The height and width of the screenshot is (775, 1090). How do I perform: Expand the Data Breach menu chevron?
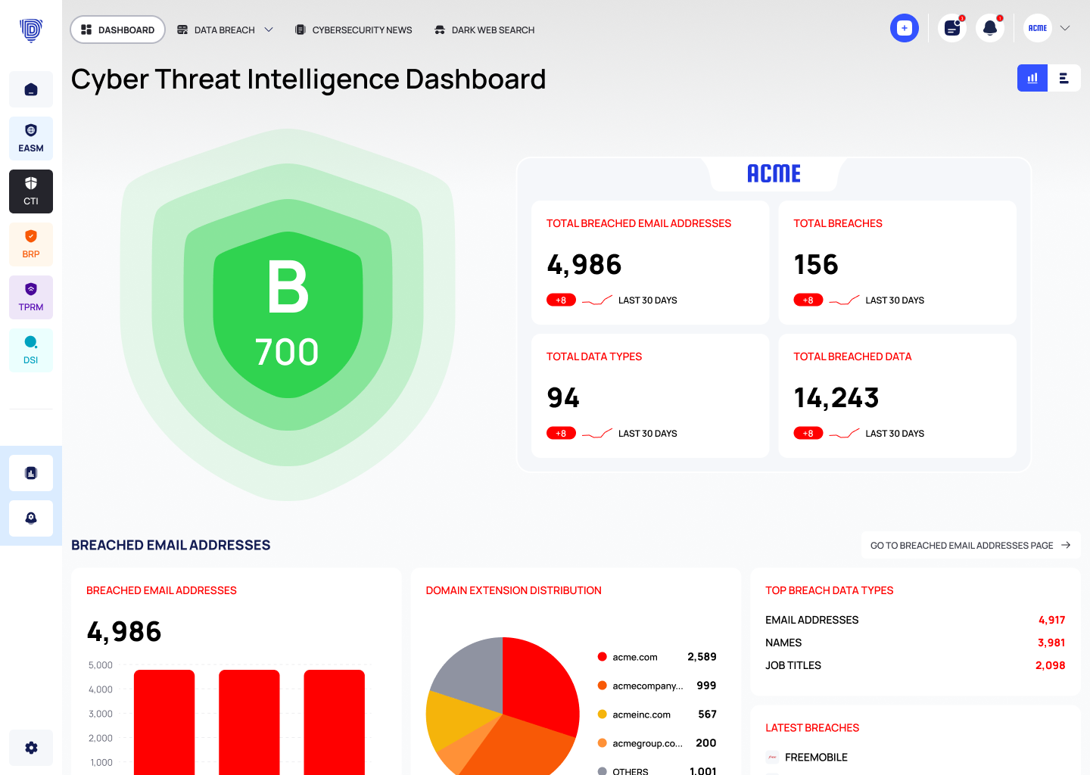(x=268, y=30)
